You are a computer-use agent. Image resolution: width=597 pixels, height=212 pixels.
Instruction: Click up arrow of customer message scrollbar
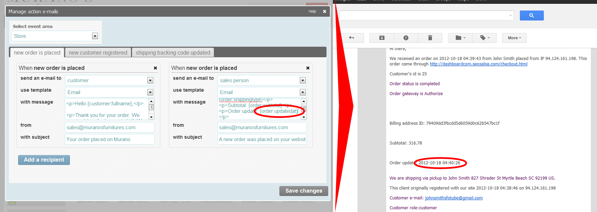click(x=151, y=101)
